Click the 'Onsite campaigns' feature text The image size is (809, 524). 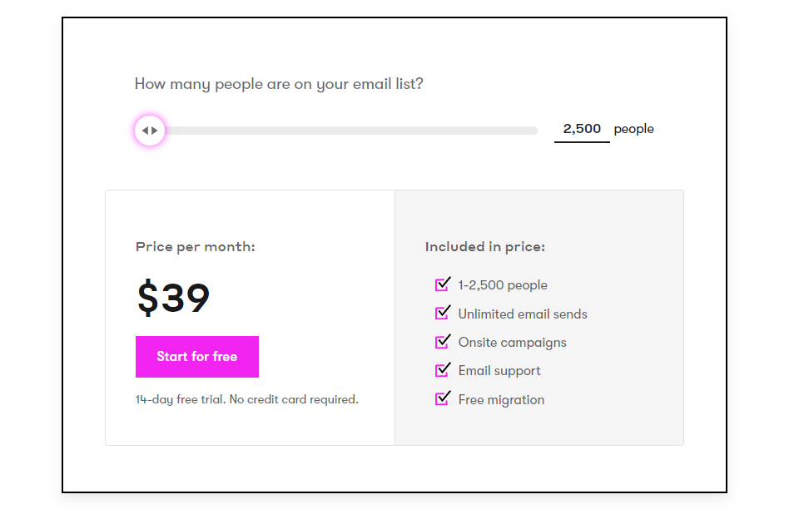513,343
